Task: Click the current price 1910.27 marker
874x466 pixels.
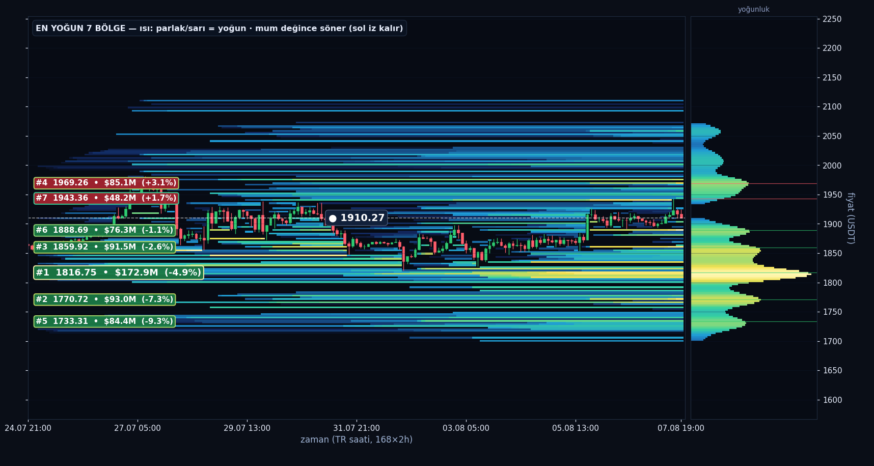Action: click(357, 218)
